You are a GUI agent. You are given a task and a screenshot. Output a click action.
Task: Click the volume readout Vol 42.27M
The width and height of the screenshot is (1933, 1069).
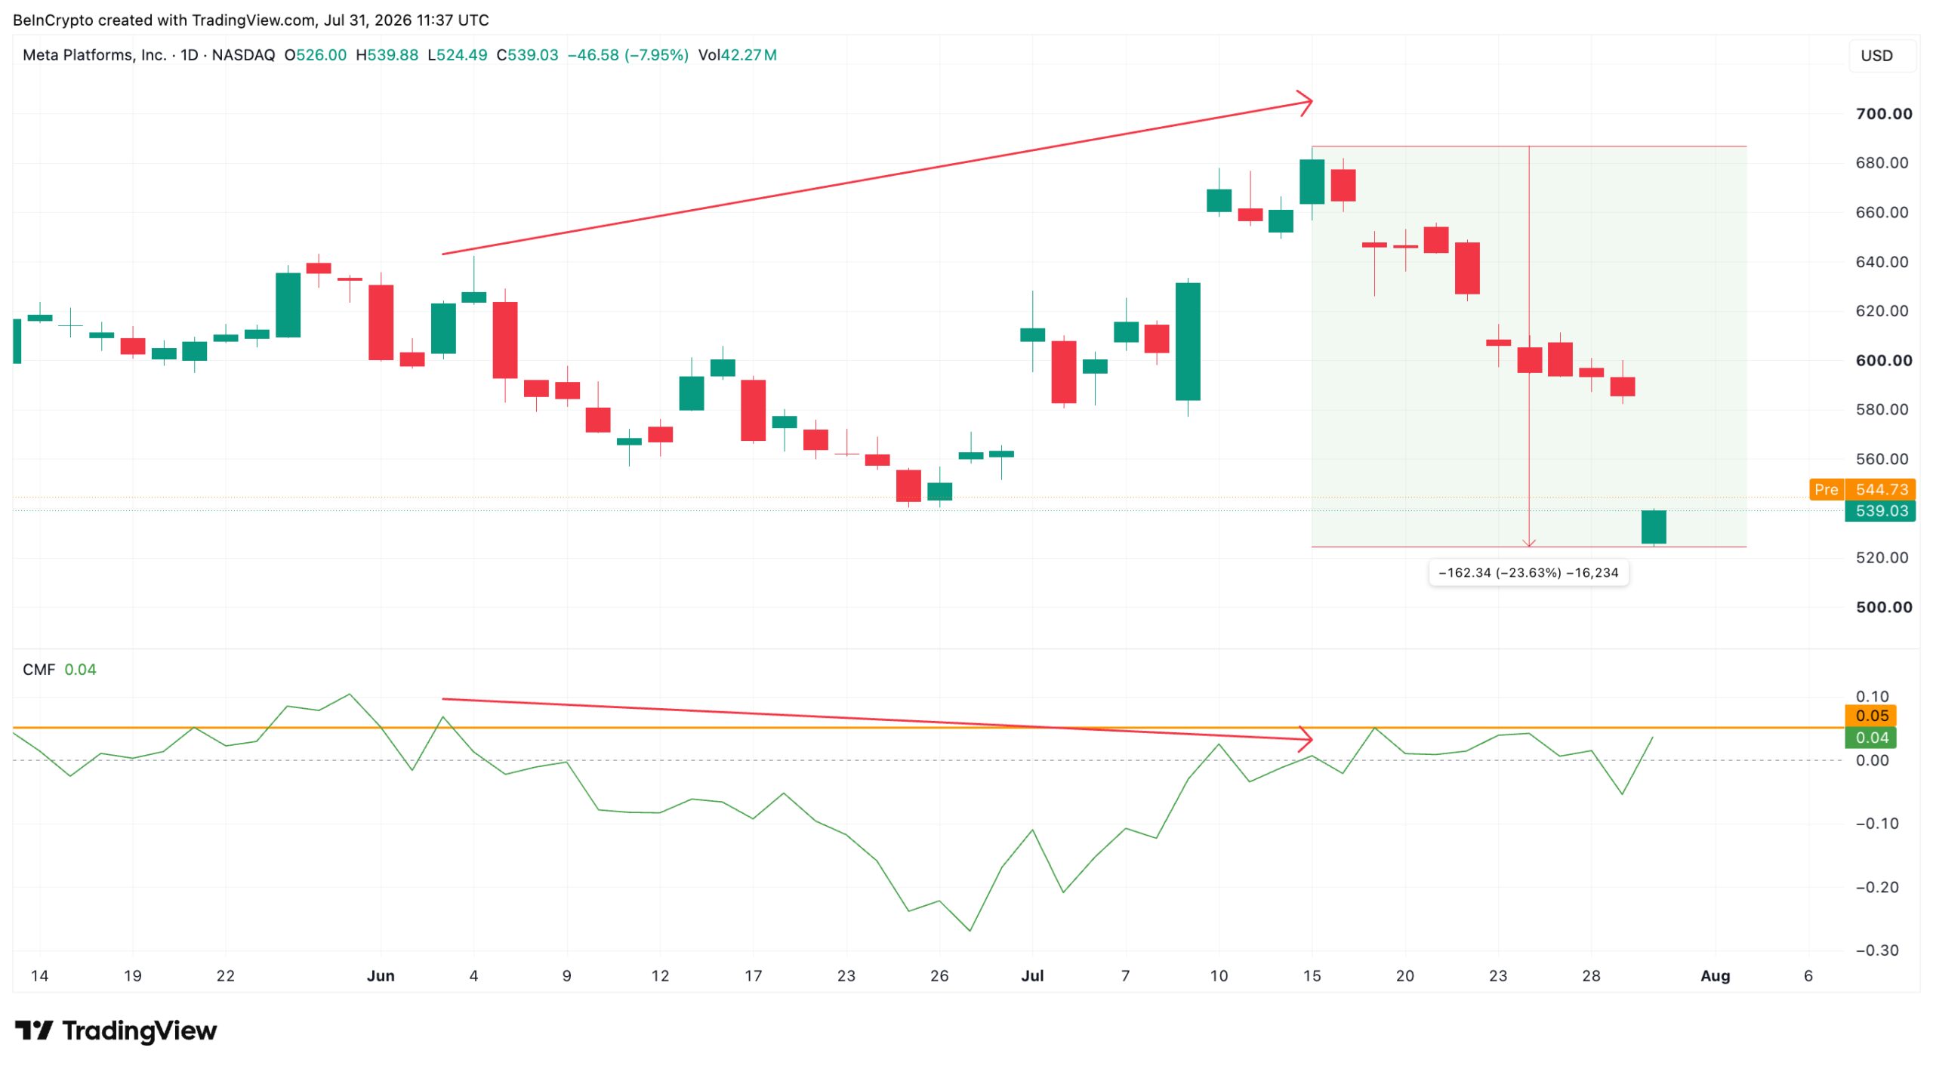(737, 55)
